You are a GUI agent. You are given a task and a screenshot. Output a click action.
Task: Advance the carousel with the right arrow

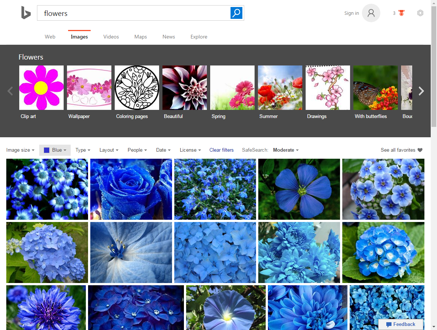(421, 91)
